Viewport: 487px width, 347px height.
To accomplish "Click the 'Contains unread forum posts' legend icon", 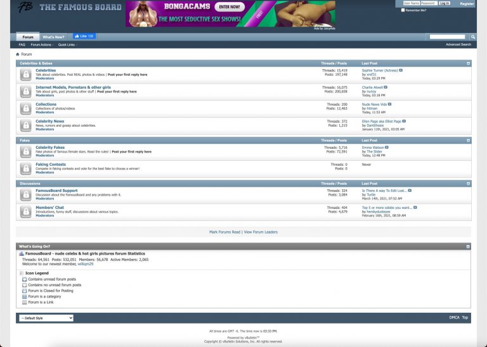I will [25, 279].
